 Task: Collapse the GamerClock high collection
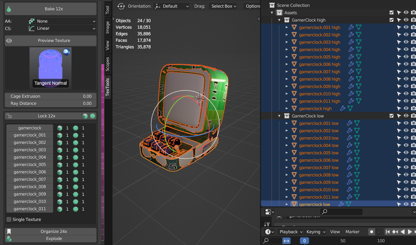(x=279, y=20)
